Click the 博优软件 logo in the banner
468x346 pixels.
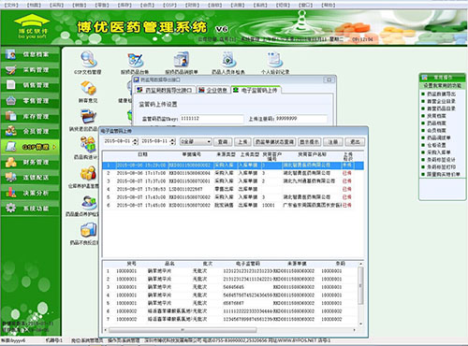pyautogui.click(x=32, y=26)
